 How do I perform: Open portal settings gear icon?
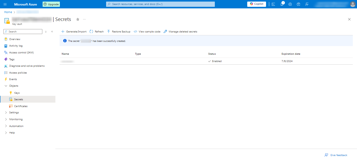[290, 4]
